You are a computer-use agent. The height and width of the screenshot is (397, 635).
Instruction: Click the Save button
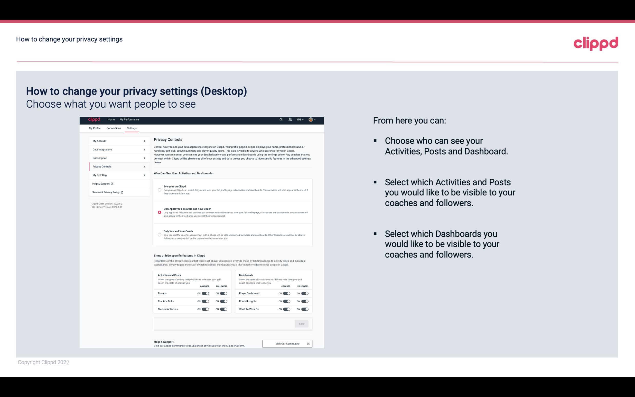(302, 323)
